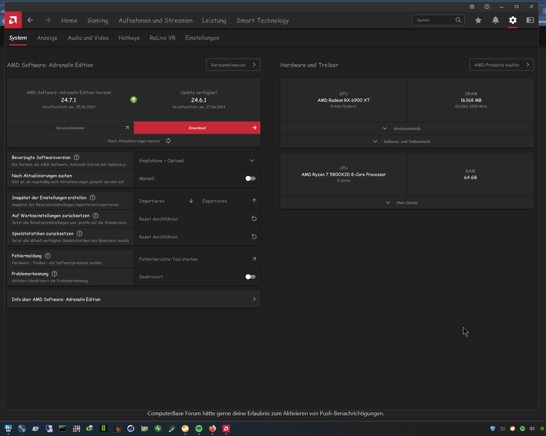Open Versionshinweise link left of Download
This screenshot has width=546, height=436.
(70, 128)
